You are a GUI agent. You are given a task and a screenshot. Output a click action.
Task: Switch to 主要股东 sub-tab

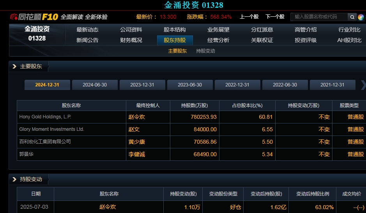pyautogui.click(x=177, y=51)
